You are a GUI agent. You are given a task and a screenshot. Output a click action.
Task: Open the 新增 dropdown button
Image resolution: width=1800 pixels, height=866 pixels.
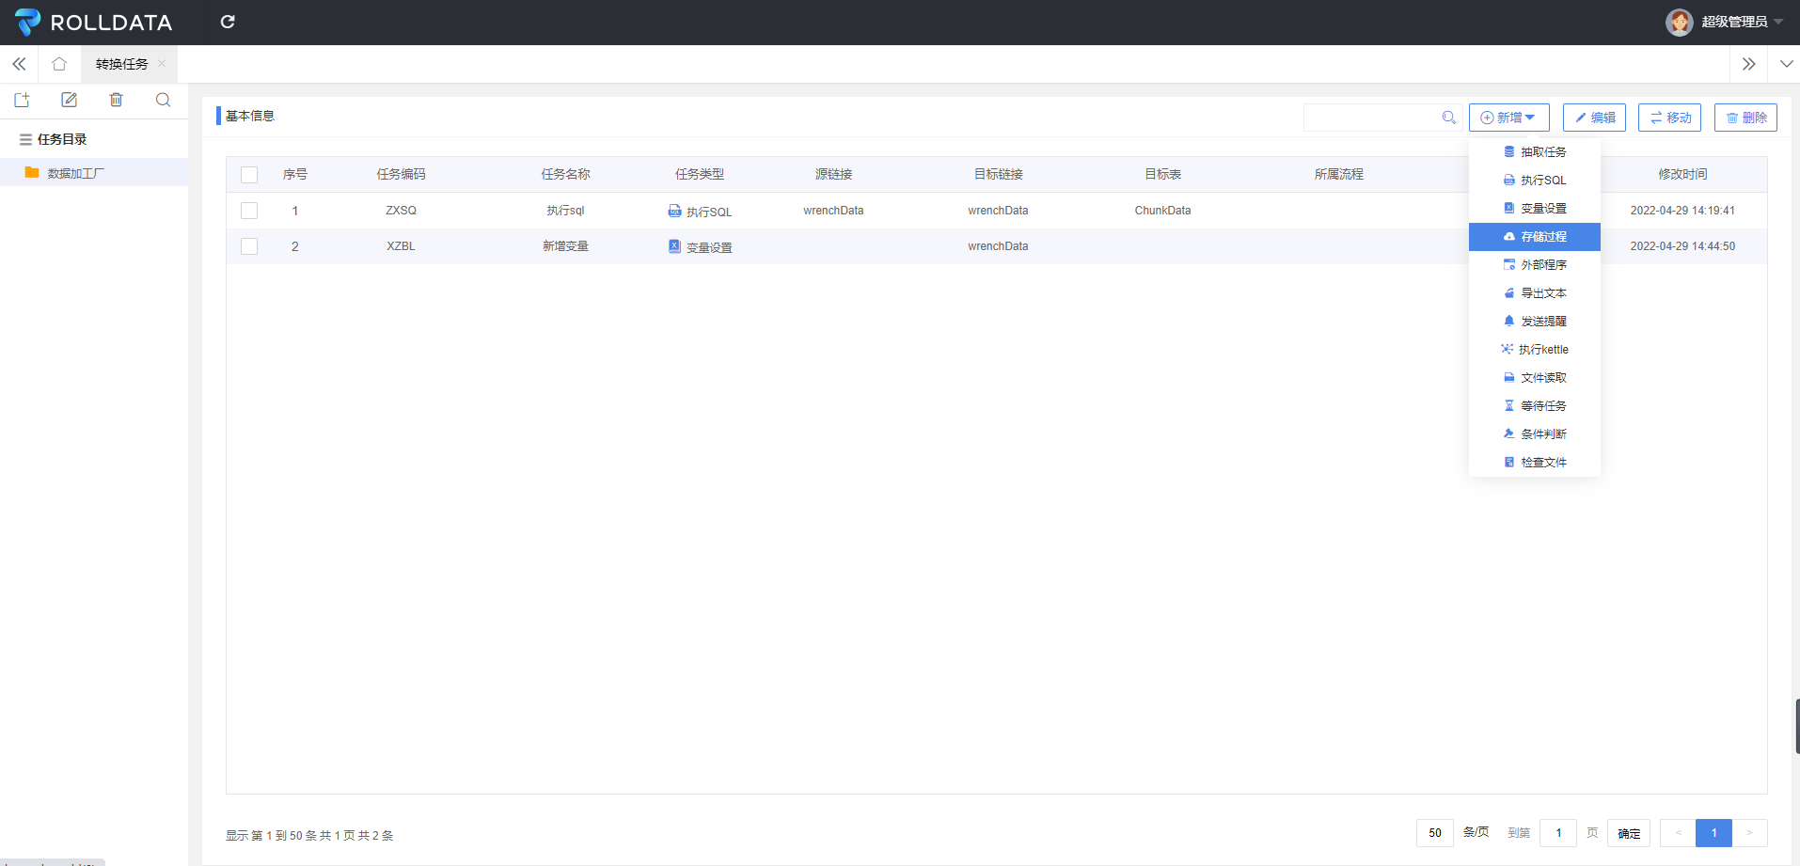pyautogui.click(x=1508, y=118)
